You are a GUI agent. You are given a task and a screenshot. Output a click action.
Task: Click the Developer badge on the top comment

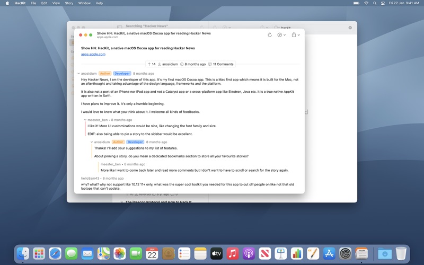tap(122, 74)
